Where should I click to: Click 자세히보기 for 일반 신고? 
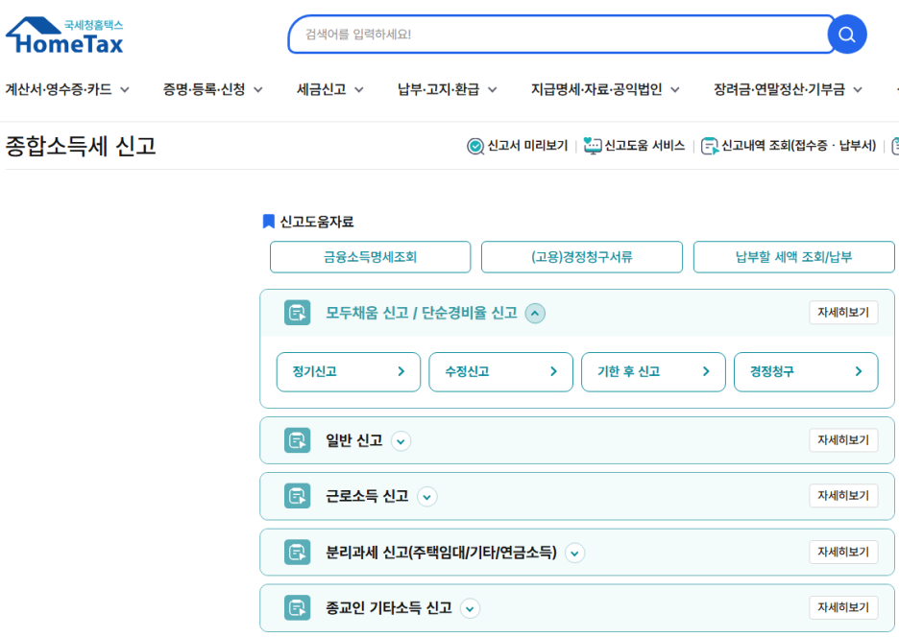843,440
